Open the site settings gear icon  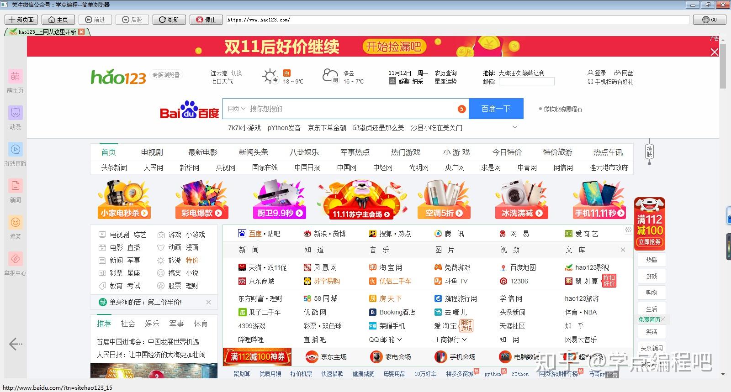[x=628, y=230]
